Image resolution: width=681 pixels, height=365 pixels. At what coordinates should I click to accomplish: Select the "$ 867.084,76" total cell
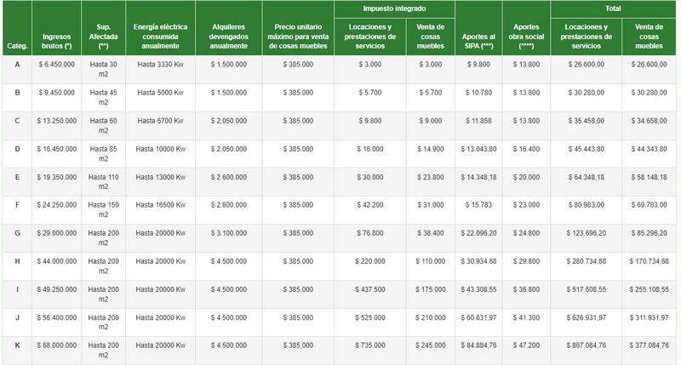586,346
